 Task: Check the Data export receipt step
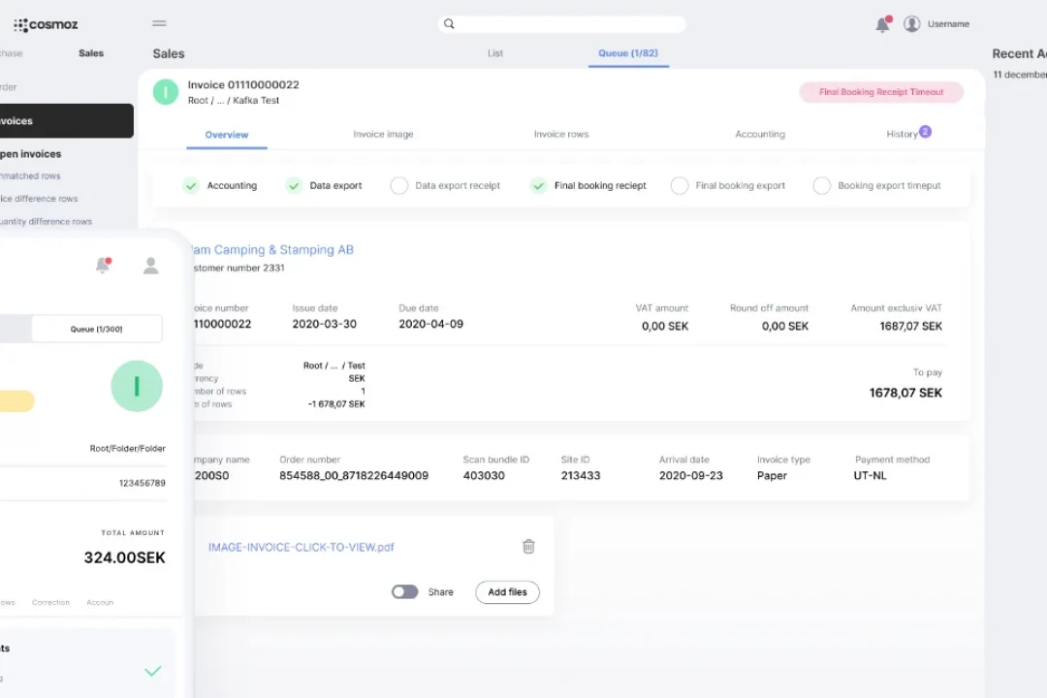point(399,186)
